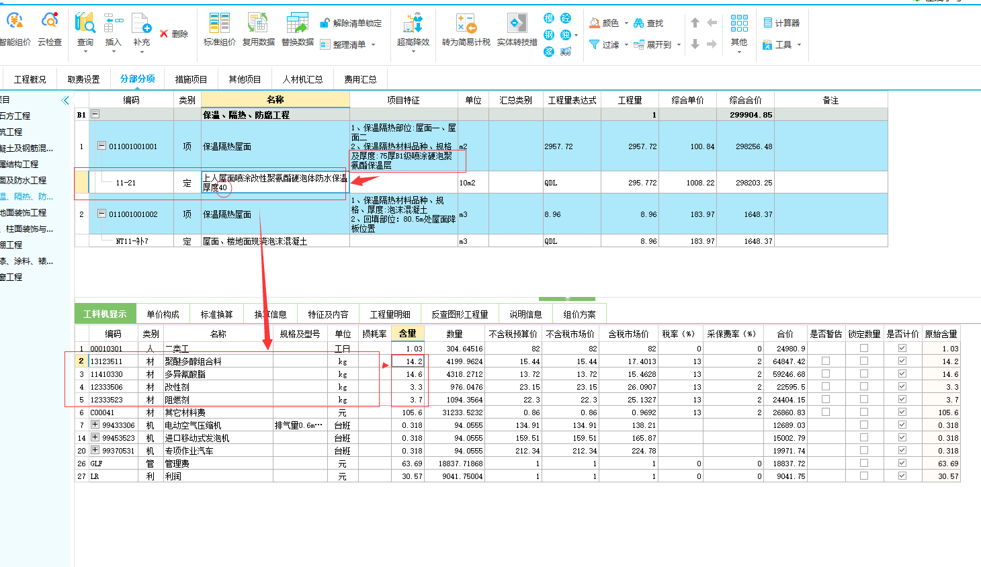981x567 pixels.
Task: Click the 超高降效 icon
Action: coord(413,22)
